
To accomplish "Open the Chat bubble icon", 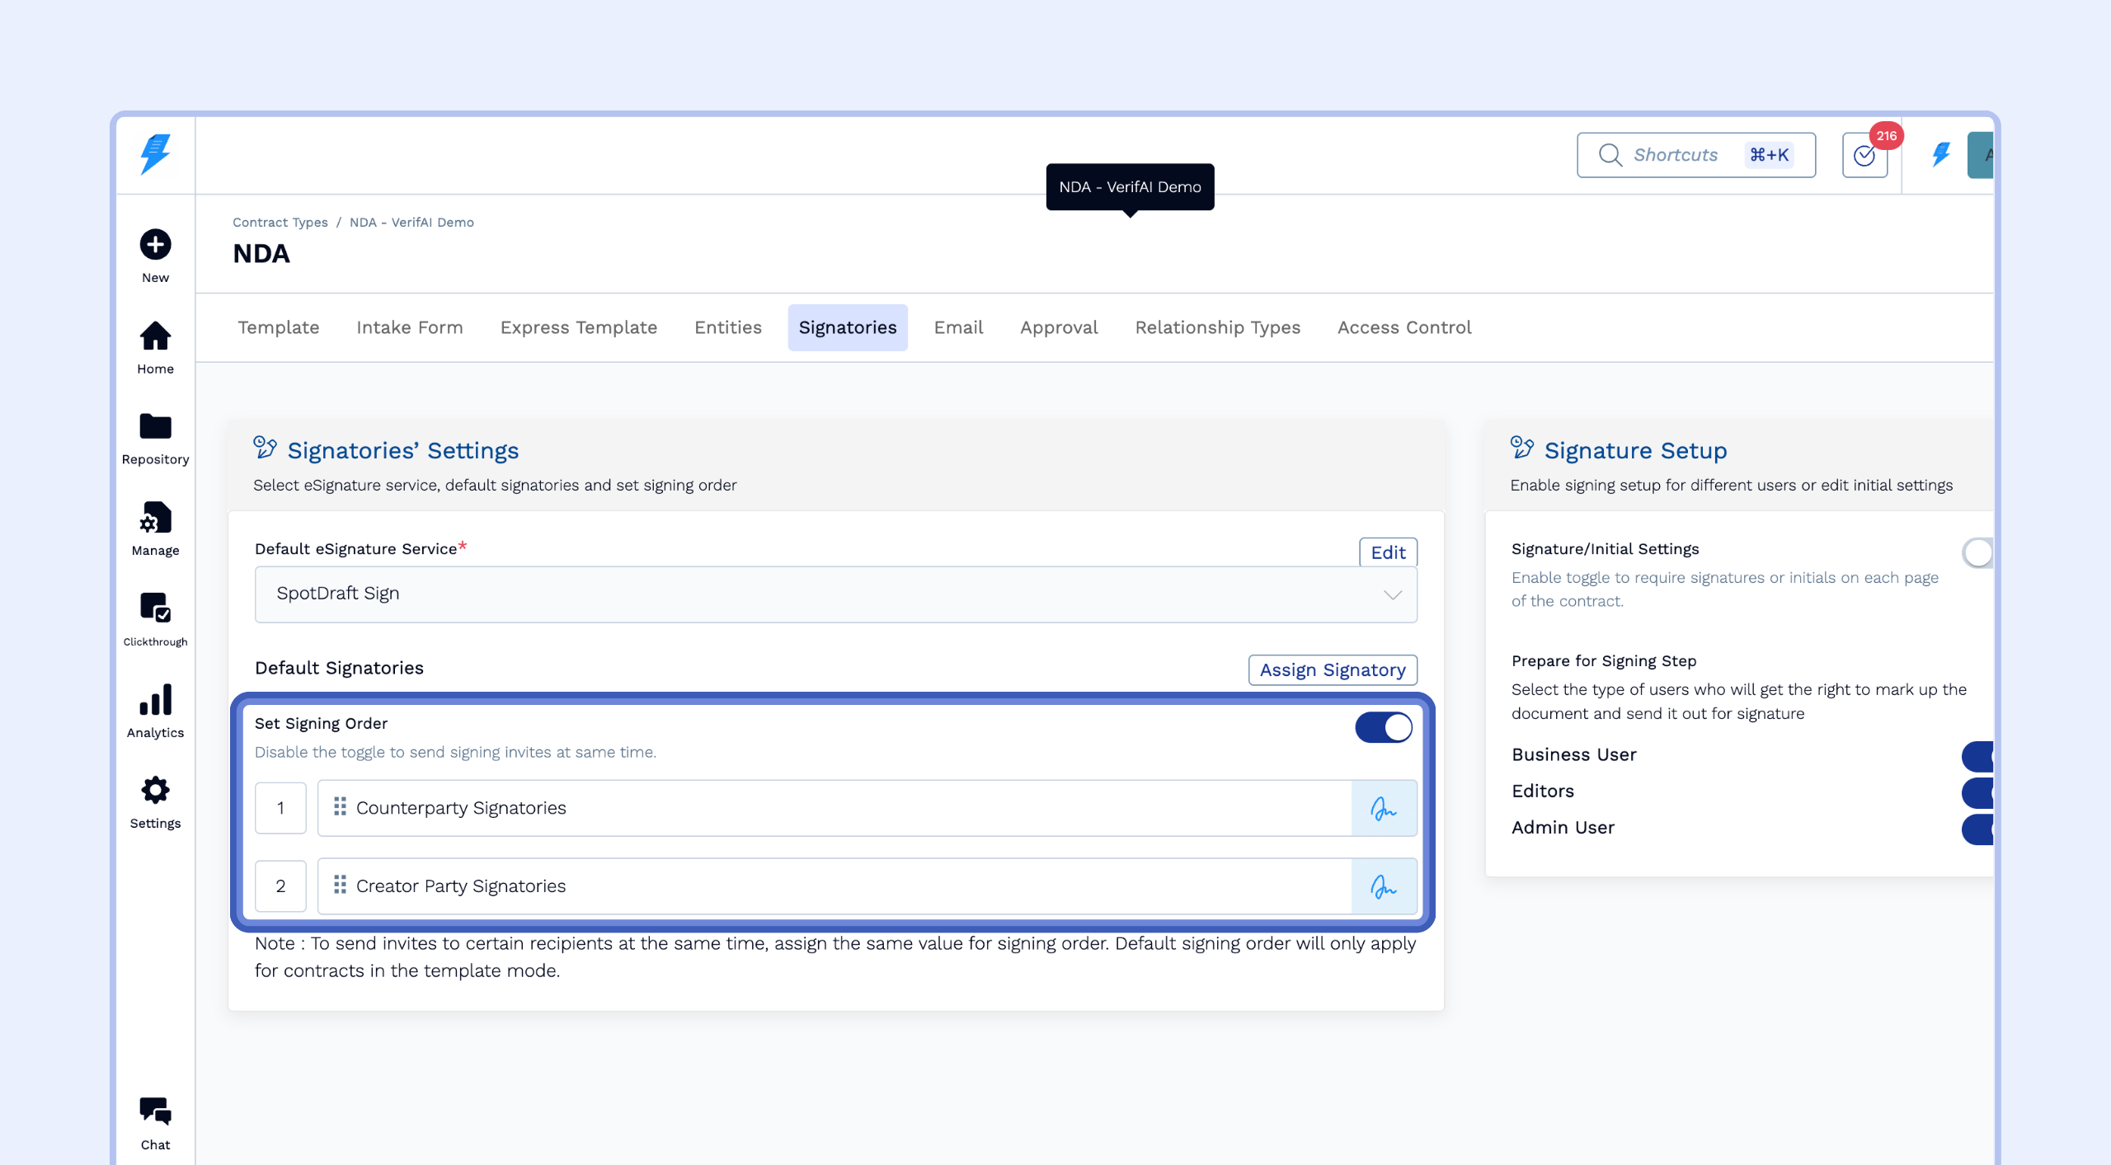I will coord(155,1111).
